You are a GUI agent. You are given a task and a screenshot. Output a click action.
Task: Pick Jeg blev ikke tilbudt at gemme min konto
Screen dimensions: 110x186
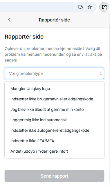pos(54,109)
